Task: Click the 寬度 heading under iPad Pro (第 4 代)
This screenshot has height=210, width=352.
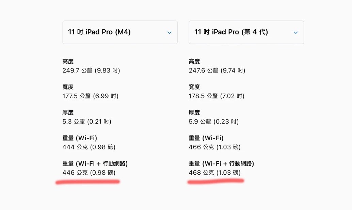Action: [x=194, y=87]
